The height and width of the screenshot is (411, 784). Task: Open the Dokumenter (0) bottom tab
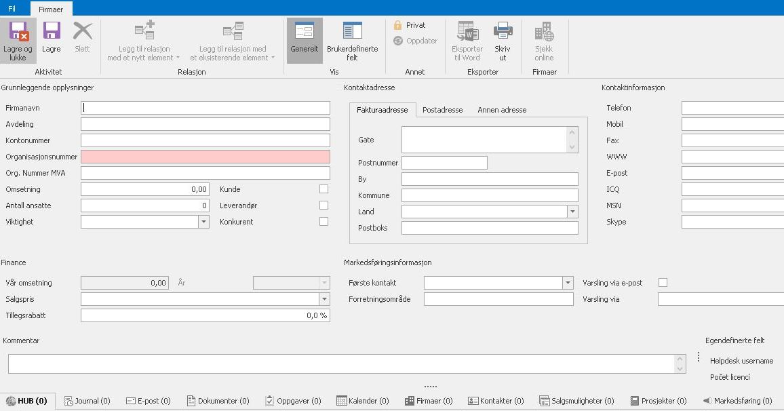pos(218,401)
